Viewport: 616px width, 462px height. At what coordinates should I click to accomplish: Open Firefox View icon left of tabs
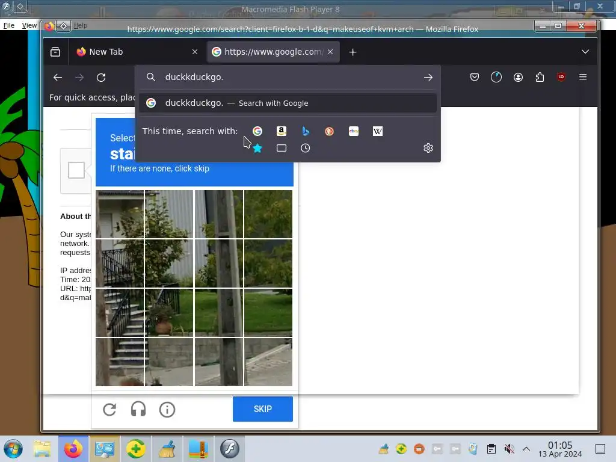point(55,52)
